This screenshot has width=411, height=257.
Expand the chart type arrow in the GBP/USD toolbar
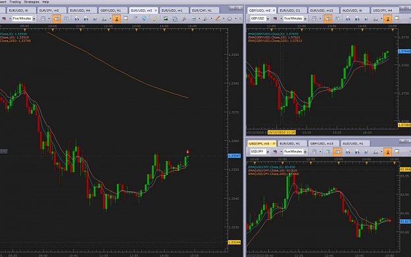320,18
